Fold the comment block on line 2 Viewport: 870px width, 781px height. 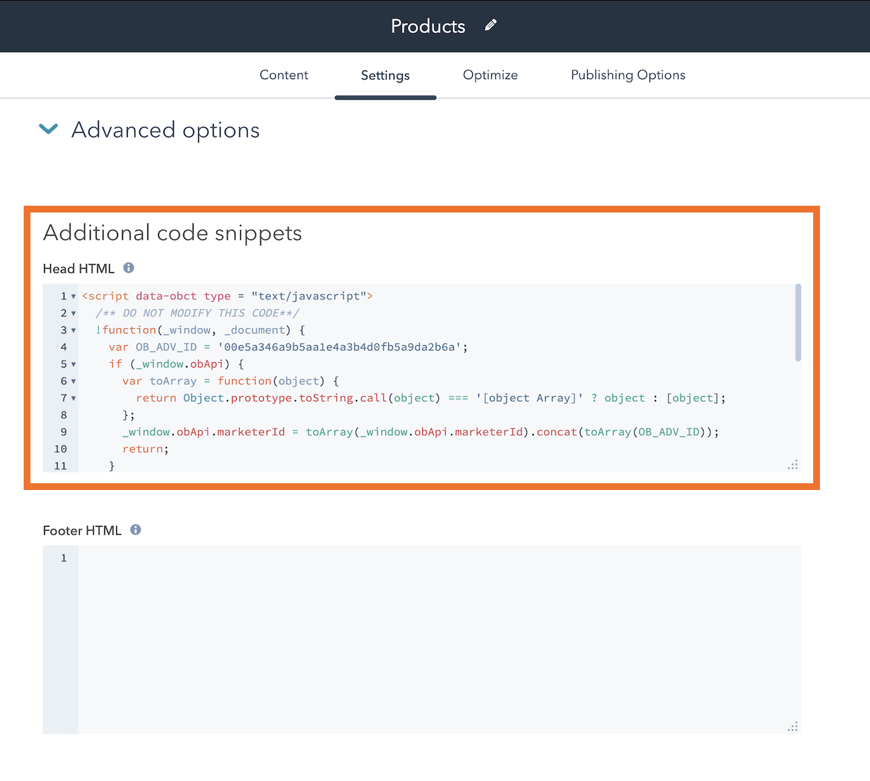coord(74,313)
